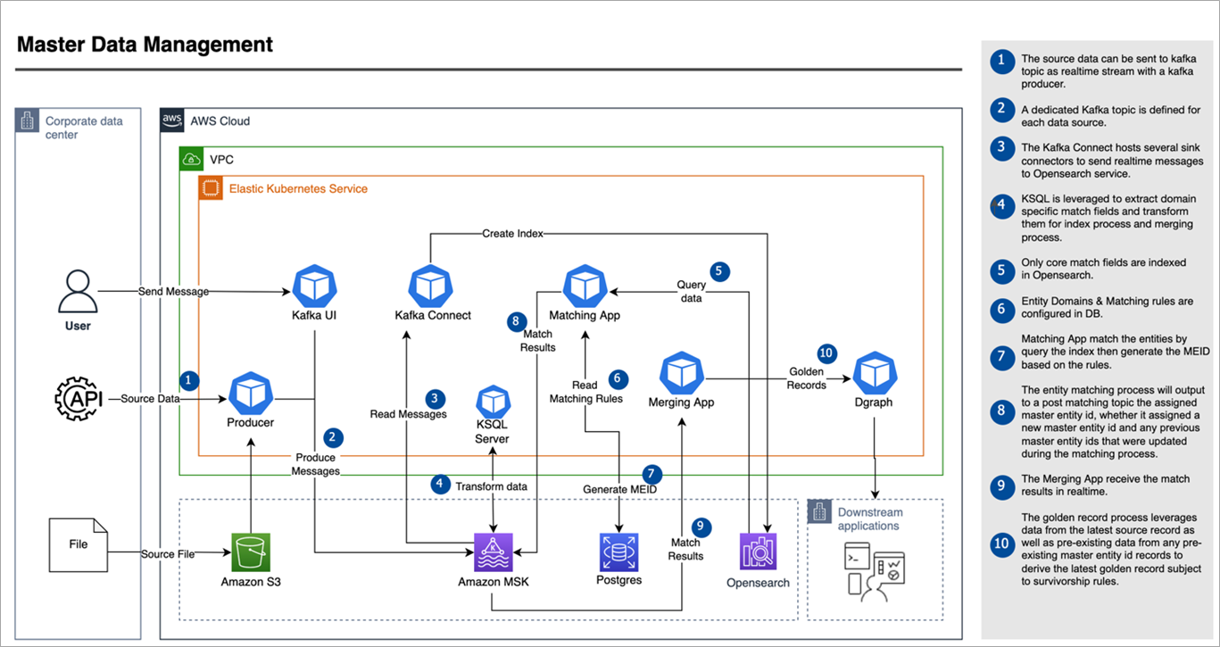Click legend text "The source data can be sent to kafka"
The image size is (1220, 647).
(x=1108, y=60)
